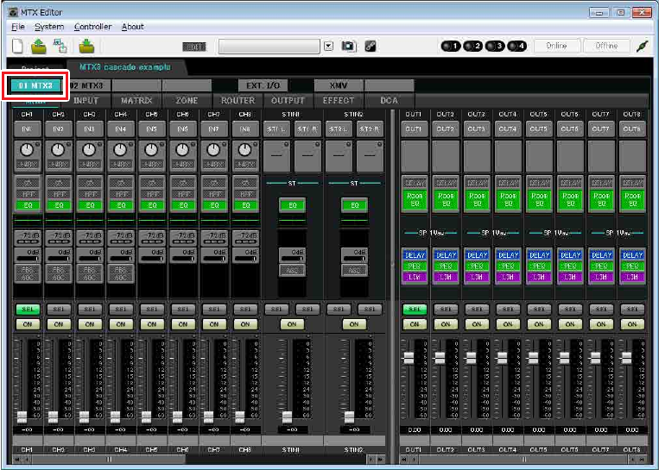This screenshot has width=659, height=470.
Task: Toggle the SEL button on CH5
Action: [150, 308]
